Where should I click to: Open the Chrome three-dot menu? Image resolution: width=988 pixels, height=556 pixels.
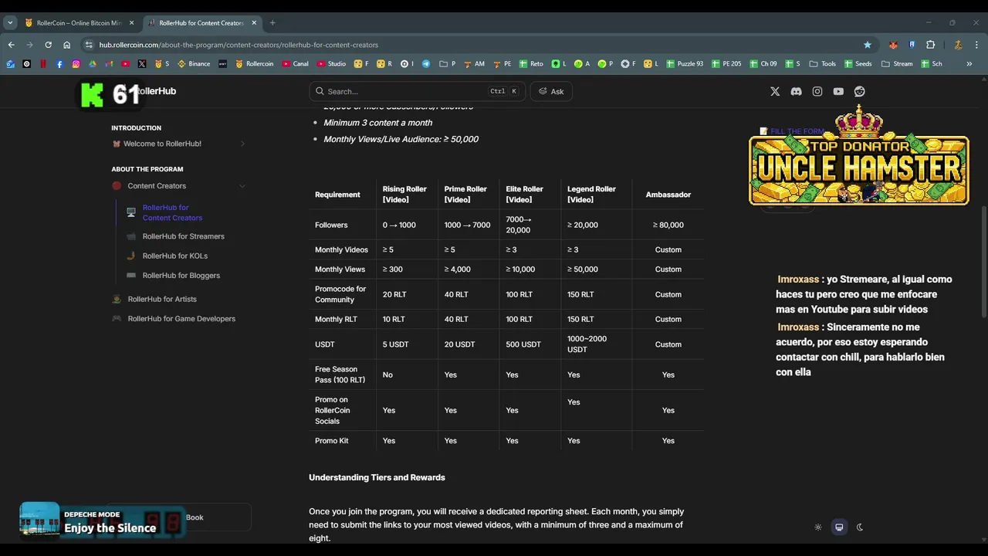tap(976, 45)
